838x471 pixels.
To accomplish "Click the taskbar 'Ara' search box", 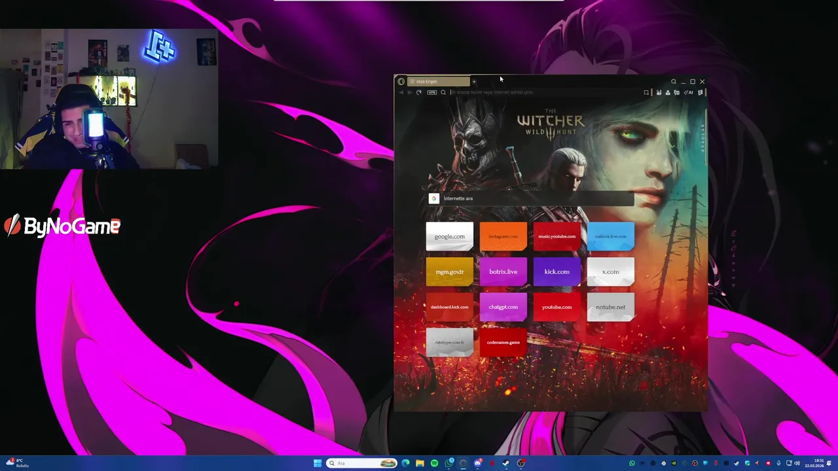I will [361, 463].
